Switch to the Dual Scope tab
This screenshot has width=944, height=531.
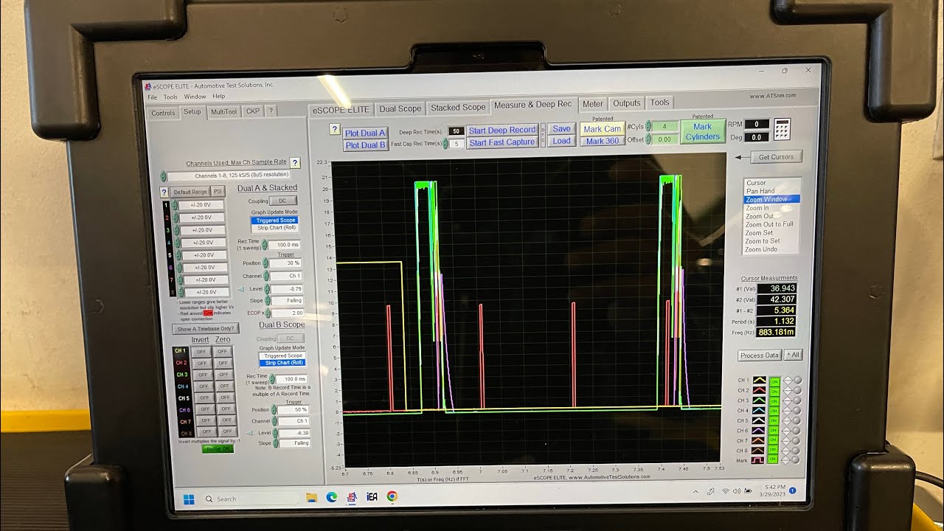click(400, 108)
